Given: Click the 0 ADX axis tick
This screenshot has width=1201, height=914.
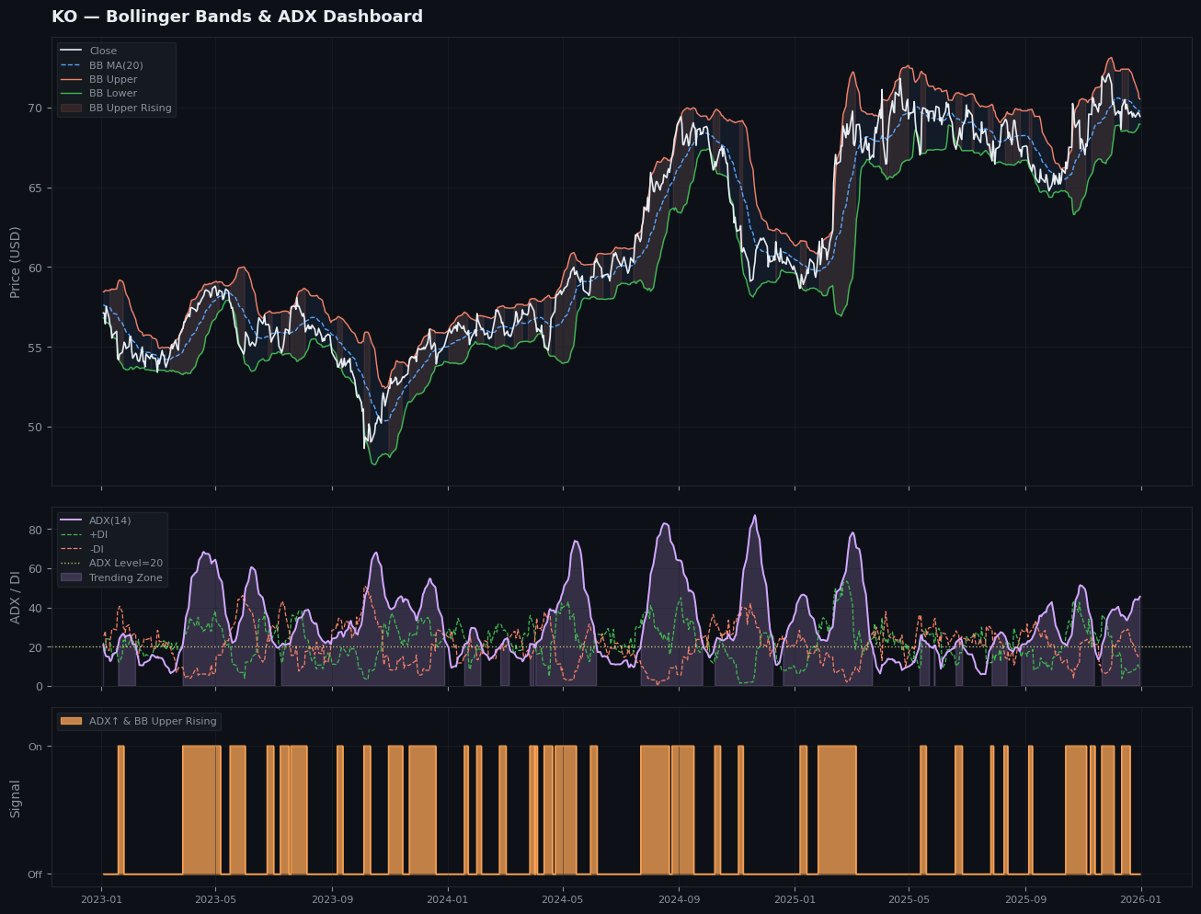Looking at the screenshot, I should pyautogui.click(x=39, y=686).
